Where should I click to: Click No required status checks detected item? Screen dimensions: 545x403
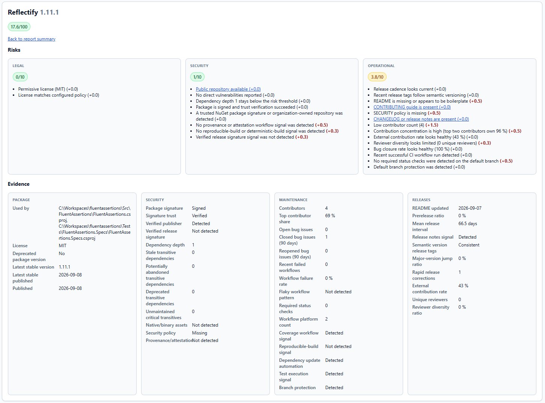[x=443, y=161]
